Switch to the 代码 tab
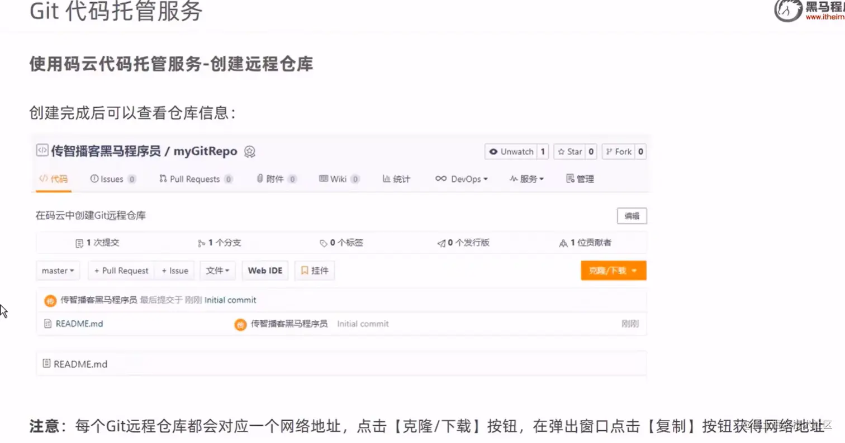The width and height of the screenshot is (845, 443). coord(54,179)
